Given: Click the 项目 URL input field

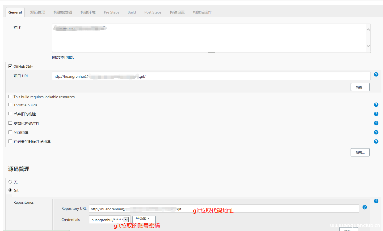Looking at the screenshot, I should tap(211, 76).
